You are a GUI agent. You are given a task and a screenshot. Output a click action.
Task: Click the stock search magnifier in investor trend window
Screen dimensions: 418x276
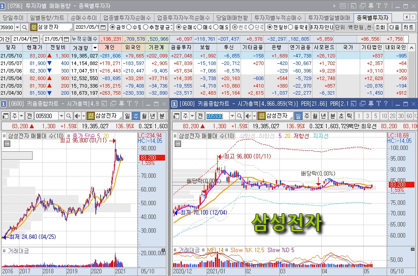pyautogui.click(x=25, y=27)
